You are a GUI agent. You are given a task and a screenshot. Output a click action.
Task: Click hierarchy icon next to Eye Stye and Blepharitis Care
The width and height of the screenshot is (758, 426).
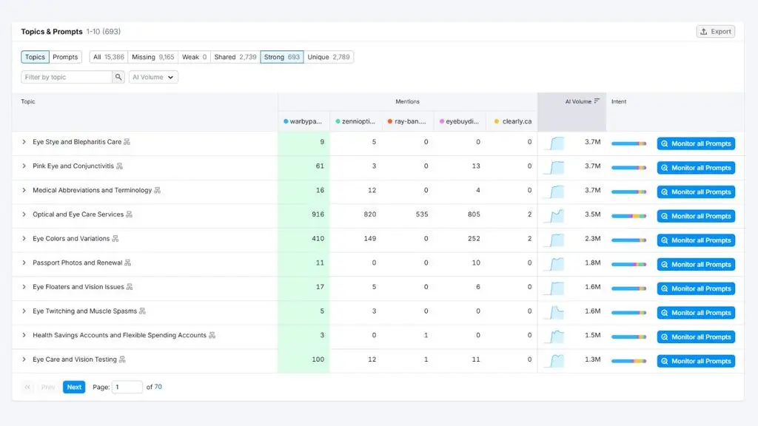click(127, 142)
